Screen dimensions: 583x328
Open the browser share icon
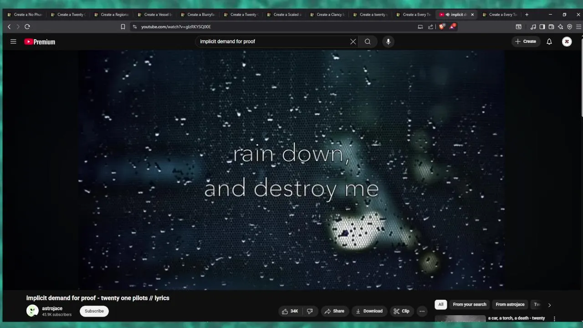coord(430,27)
